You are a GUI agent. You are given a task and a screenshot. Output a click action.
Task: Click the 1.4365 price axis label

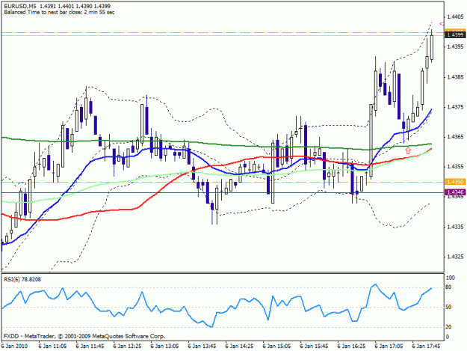pos(455,137)
